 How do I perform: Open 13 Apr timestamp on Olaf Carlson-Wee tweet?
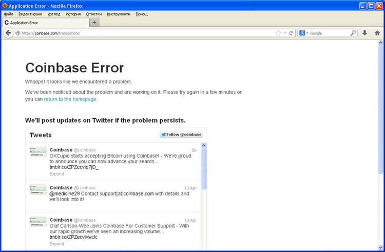[190, 220]
